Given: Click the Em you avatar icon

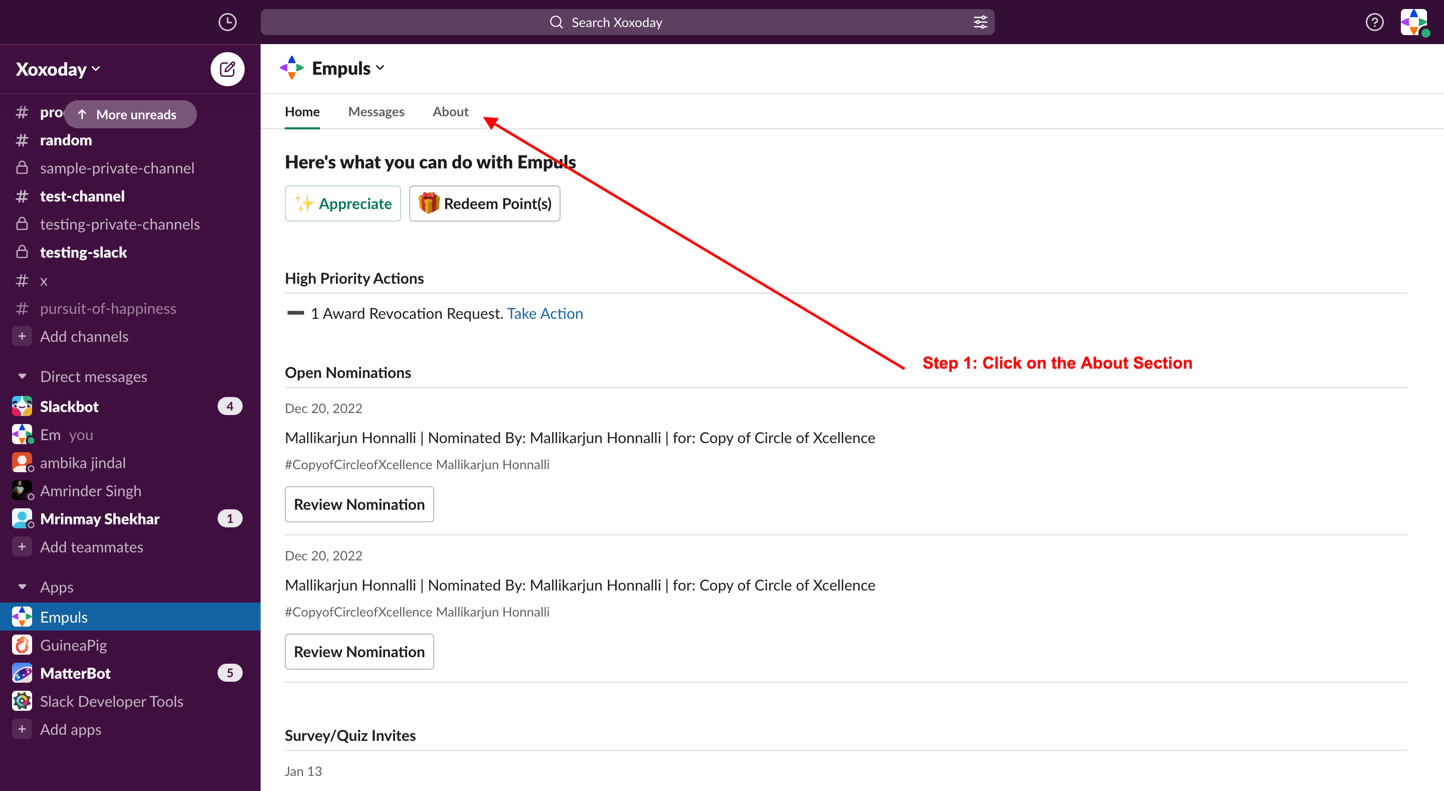Looking at the screenshot, I should coord(22,435).
